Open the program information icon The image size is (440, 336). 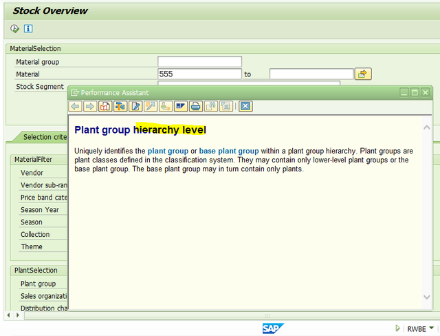pos(28,28)
